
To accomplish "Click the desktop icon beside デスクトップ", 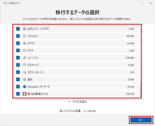I will (25, 65).
